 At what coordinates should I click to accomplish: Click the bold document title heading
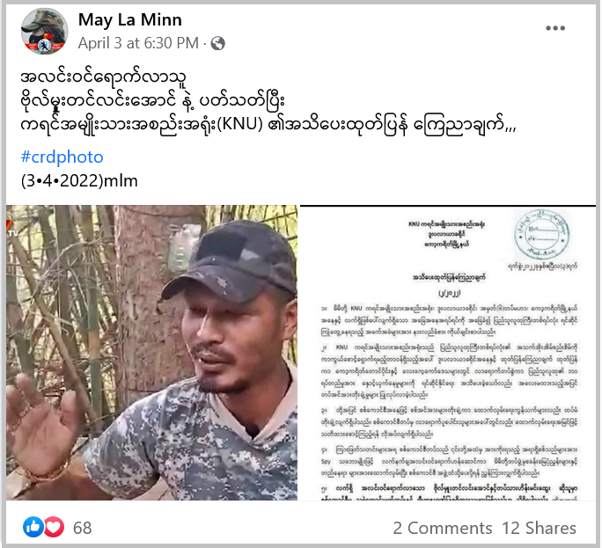(449, 277)
